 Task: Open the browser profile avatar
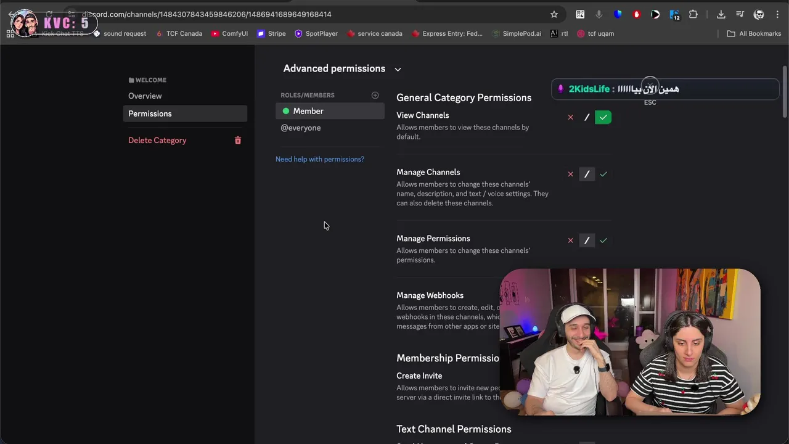tap(759, 14)
